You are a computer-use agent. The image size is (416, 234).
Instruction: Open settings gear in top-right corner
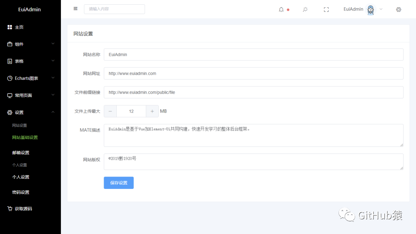pyautogui.click(x=399, y=10)
